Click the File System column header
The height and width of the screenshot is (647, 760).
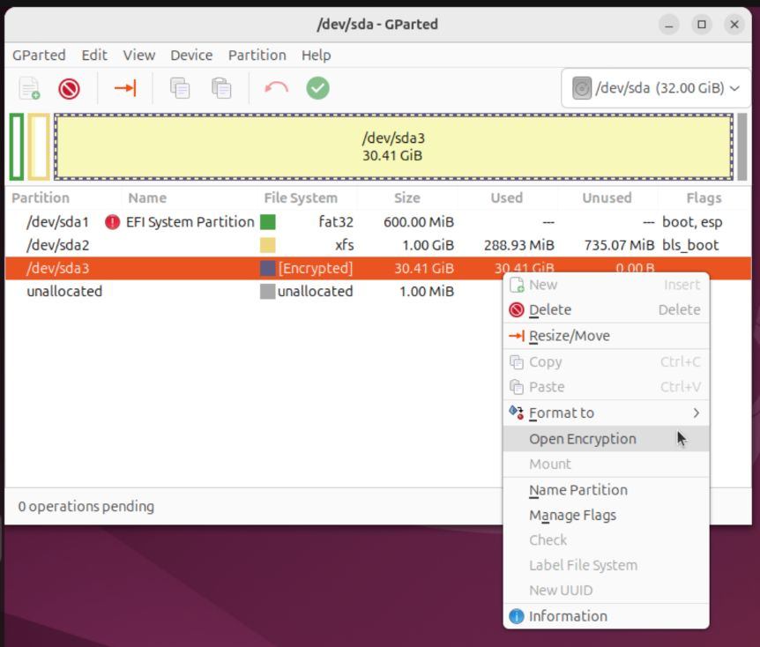(301, 197)
